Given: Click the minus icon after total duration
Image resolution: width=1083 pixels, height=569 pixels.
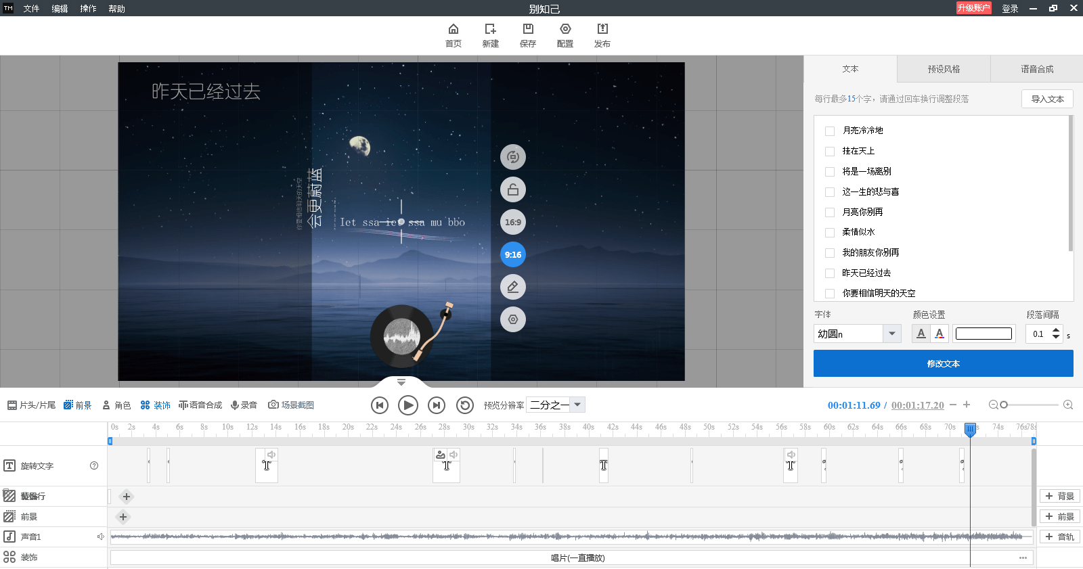Looking at the screenshot, I should pyautogui.click(x=953, y=405).
